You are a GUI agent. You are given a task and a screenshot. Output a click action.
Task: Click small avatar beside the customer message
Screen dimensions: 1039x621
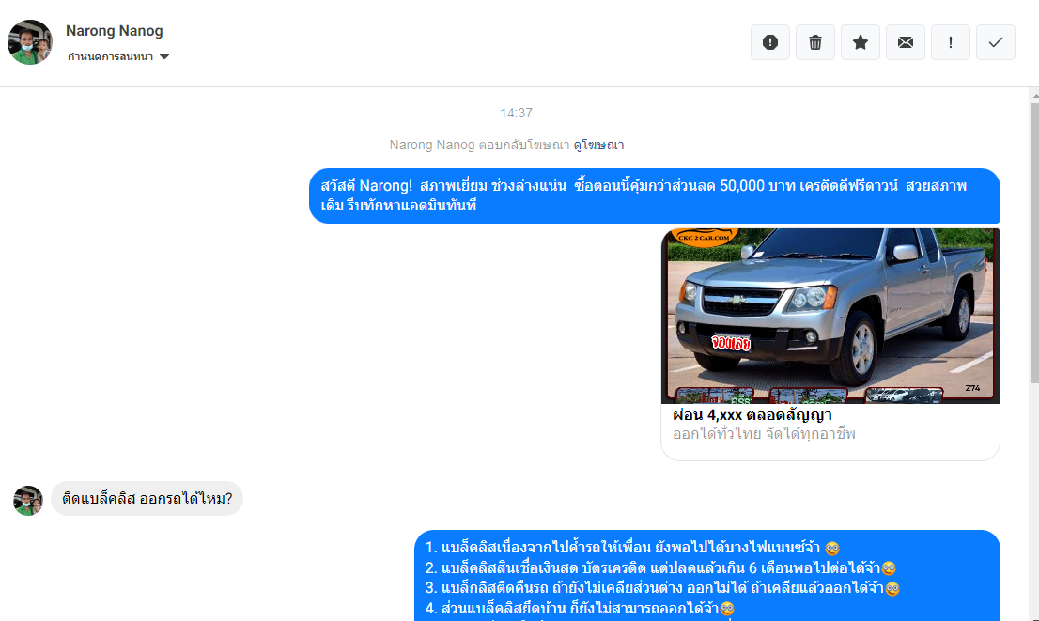click(28, 501)
